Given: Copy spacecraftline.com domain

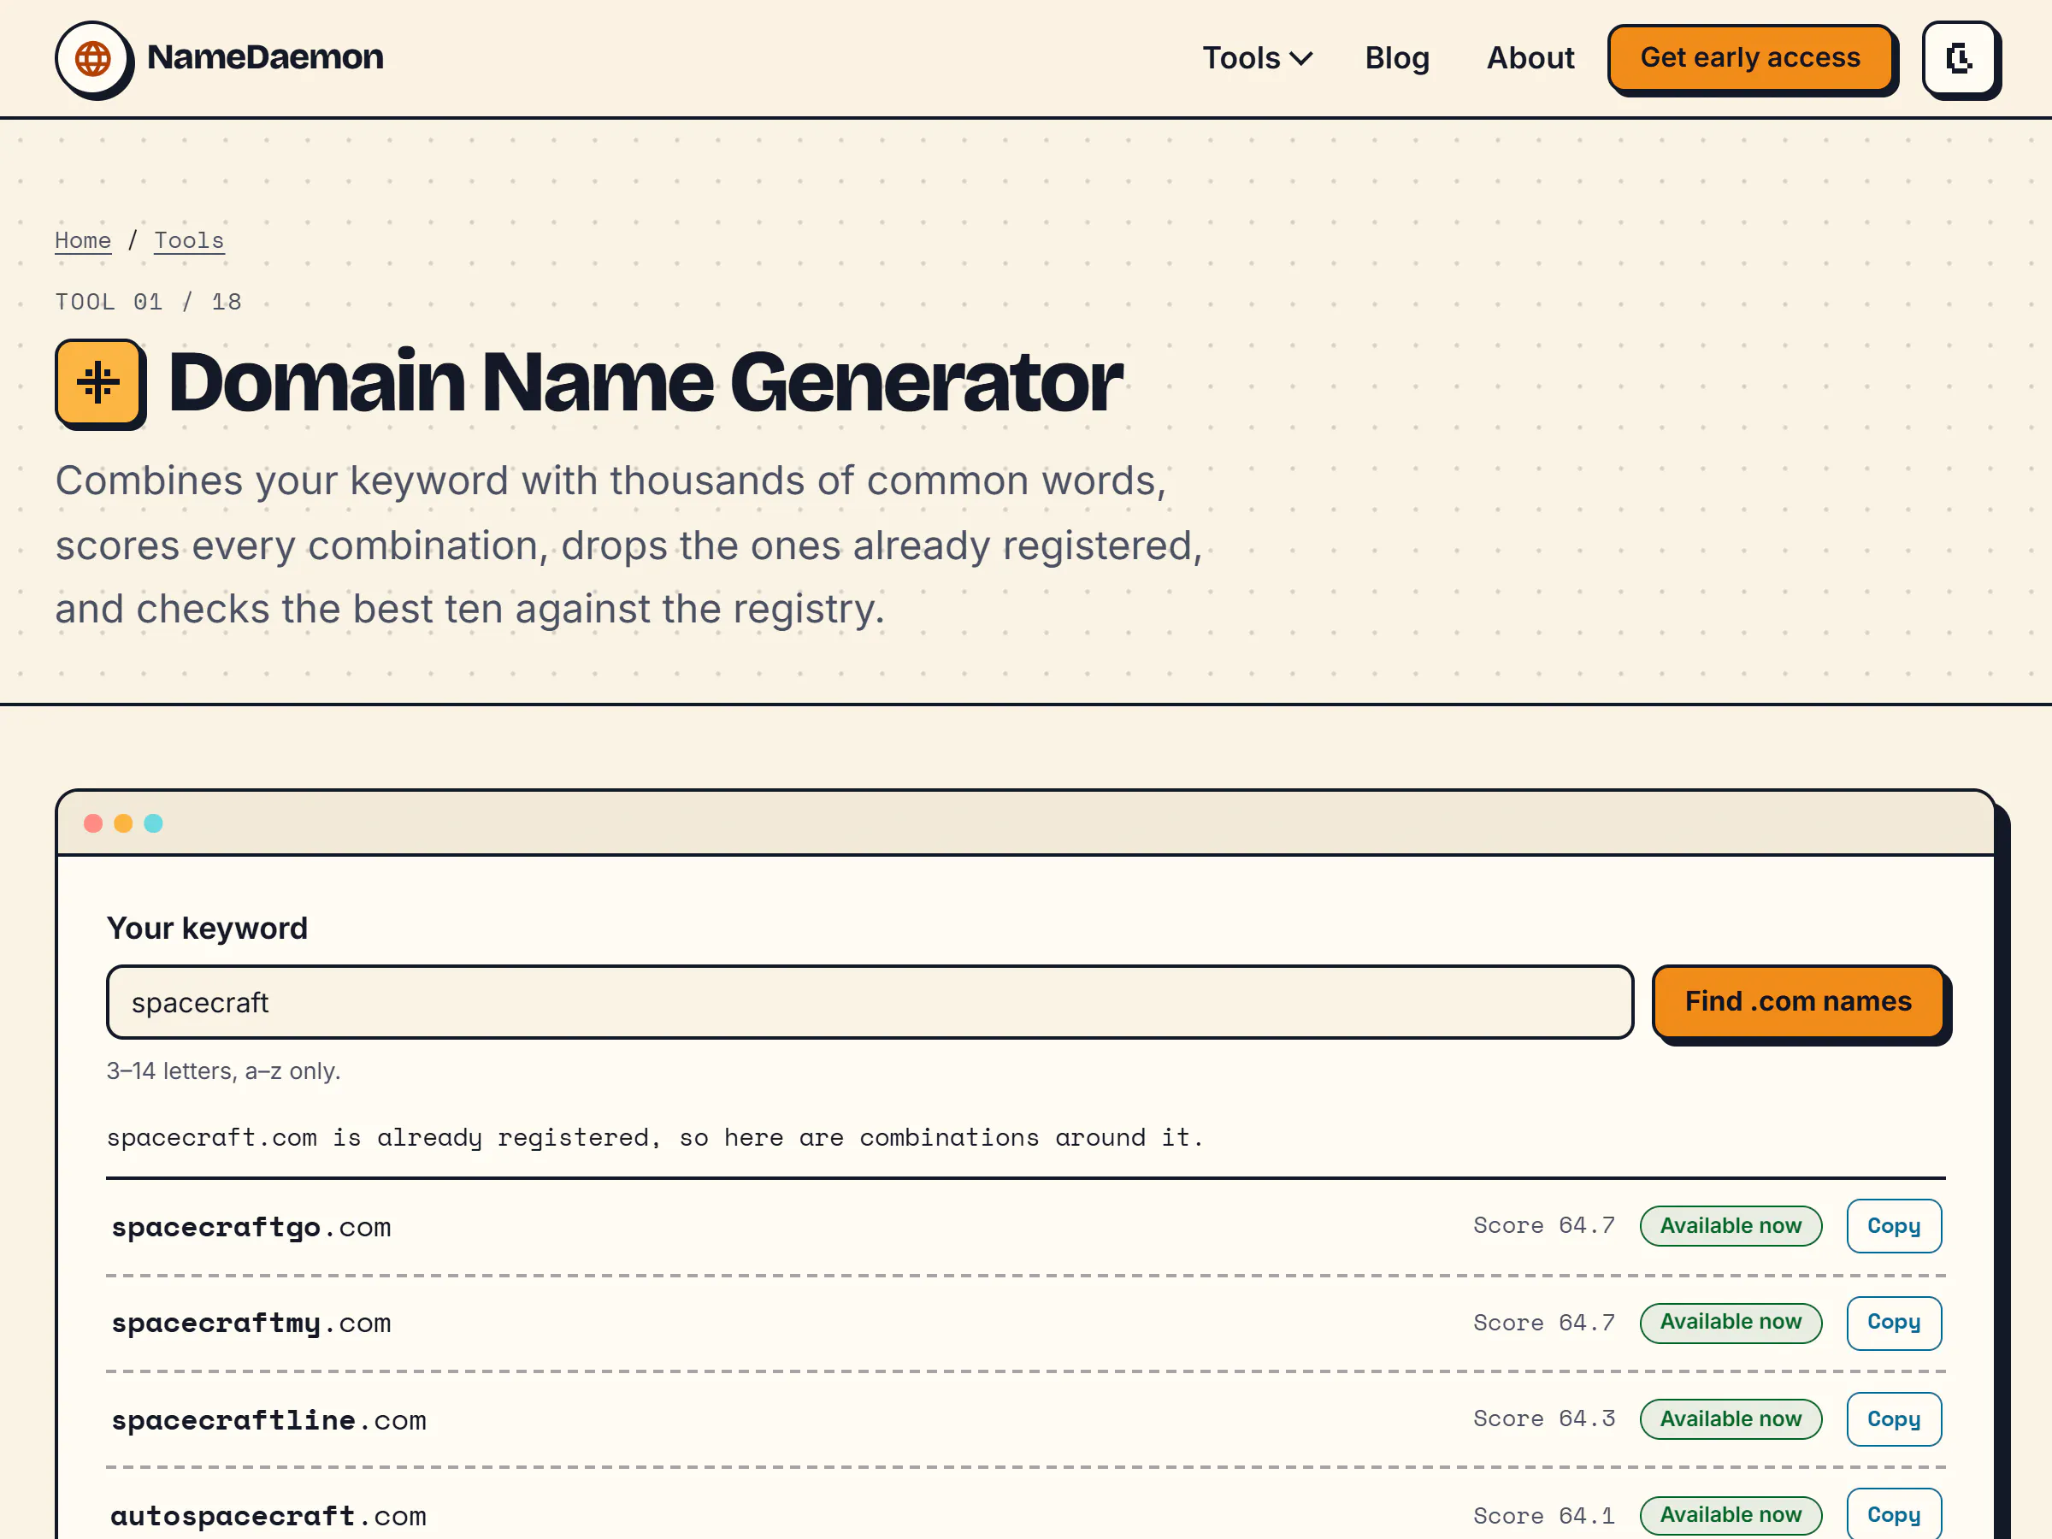Looking at the screenshot, I should tap(1893, 1418).
